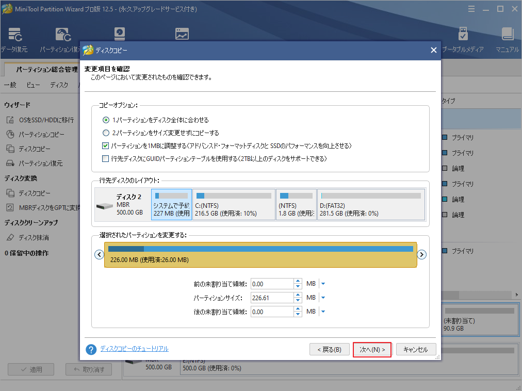Screen dimensions: 522x391
Task: Click the 次へ(N) > button
Action: pos(372,350)
